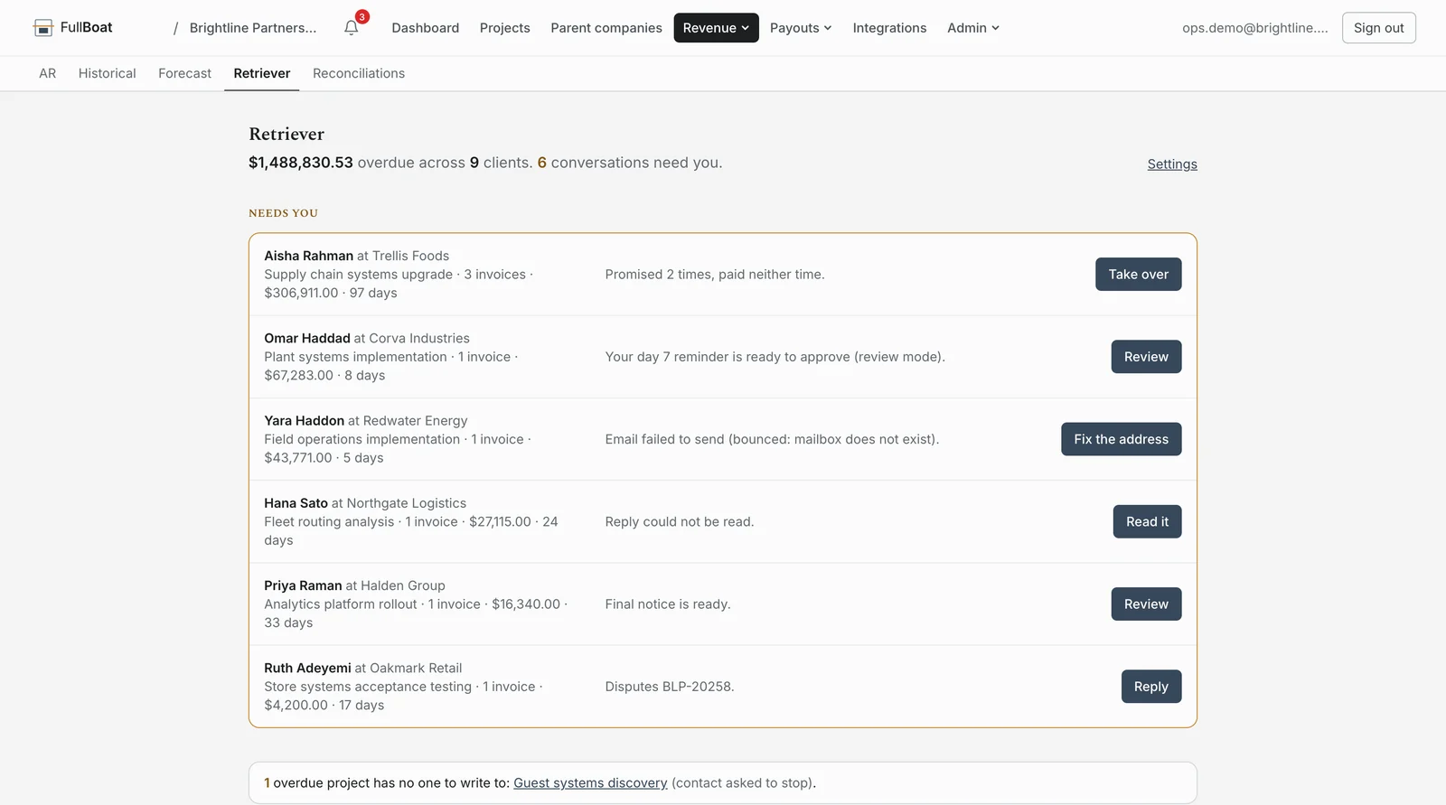Click the name Omar Haddad
Screen dimensions: 1446x805
tap(307, 338)
